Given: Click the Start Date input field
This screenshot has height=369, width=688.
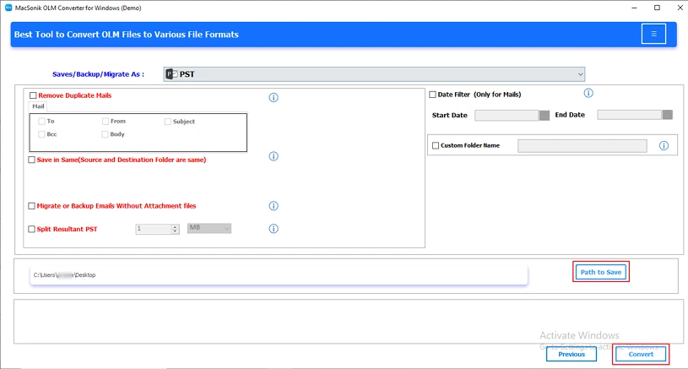Looking at the screenshot, I should (x=507, y=116).
